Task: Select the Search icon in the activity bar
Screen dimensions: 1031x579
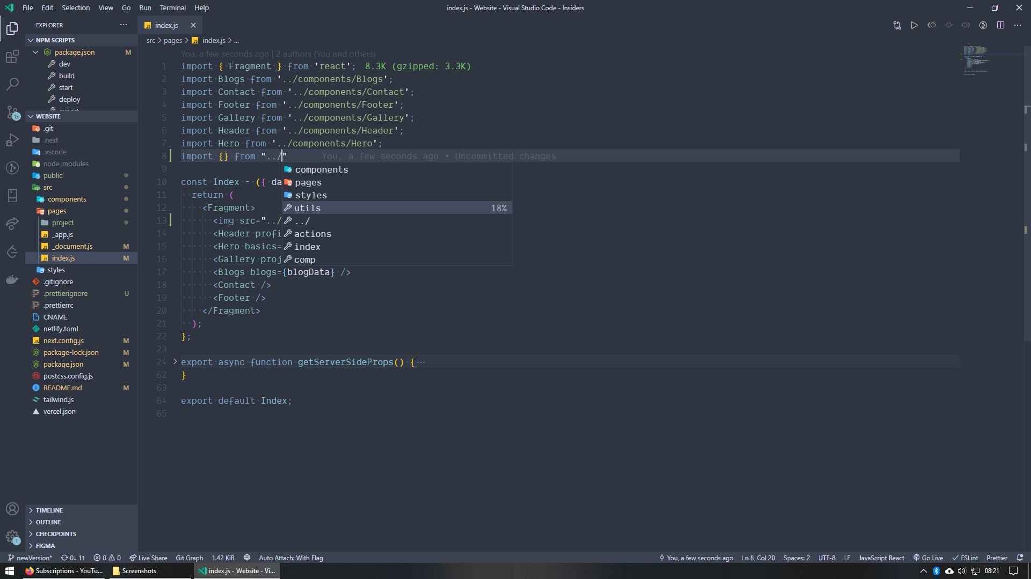Action: (12, 84)
